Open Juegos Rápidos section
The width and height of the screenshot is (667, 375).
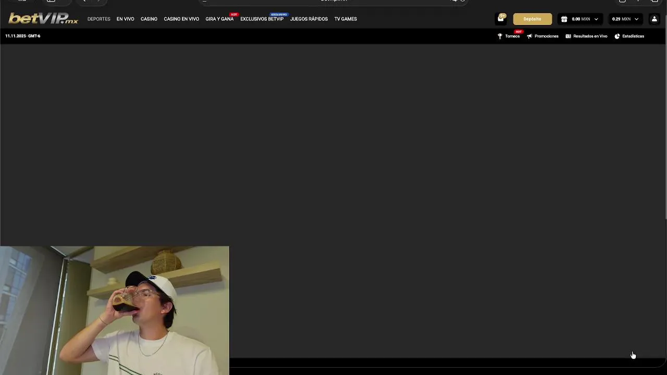pos(309,19)
